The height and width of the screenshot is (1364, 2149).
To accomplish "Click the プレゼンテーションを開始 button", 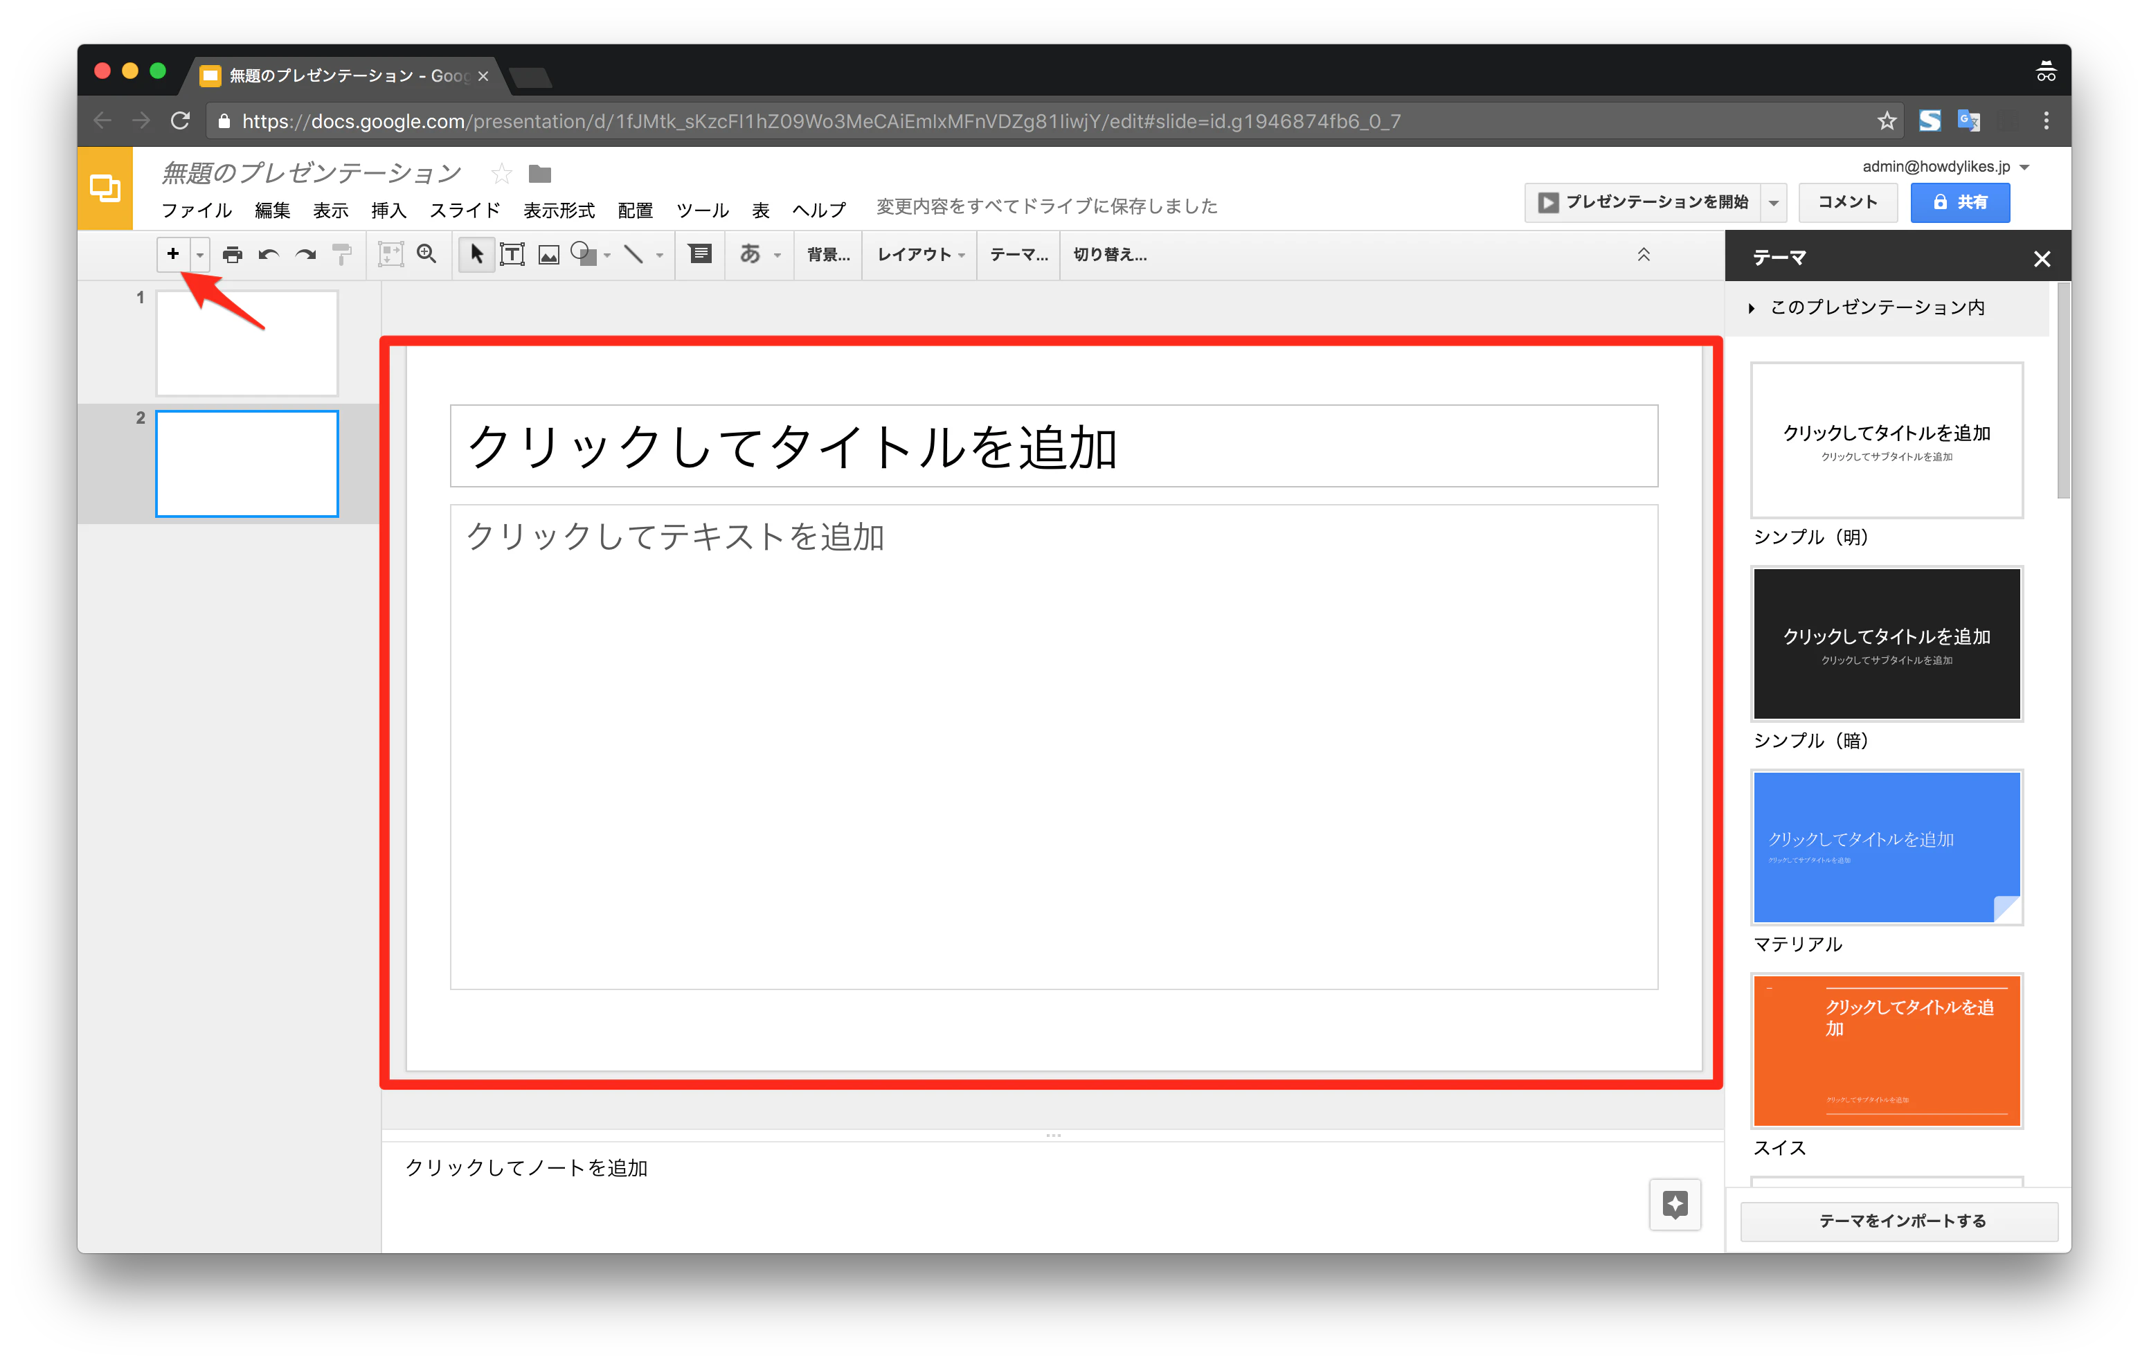I will click(1643, 201).
